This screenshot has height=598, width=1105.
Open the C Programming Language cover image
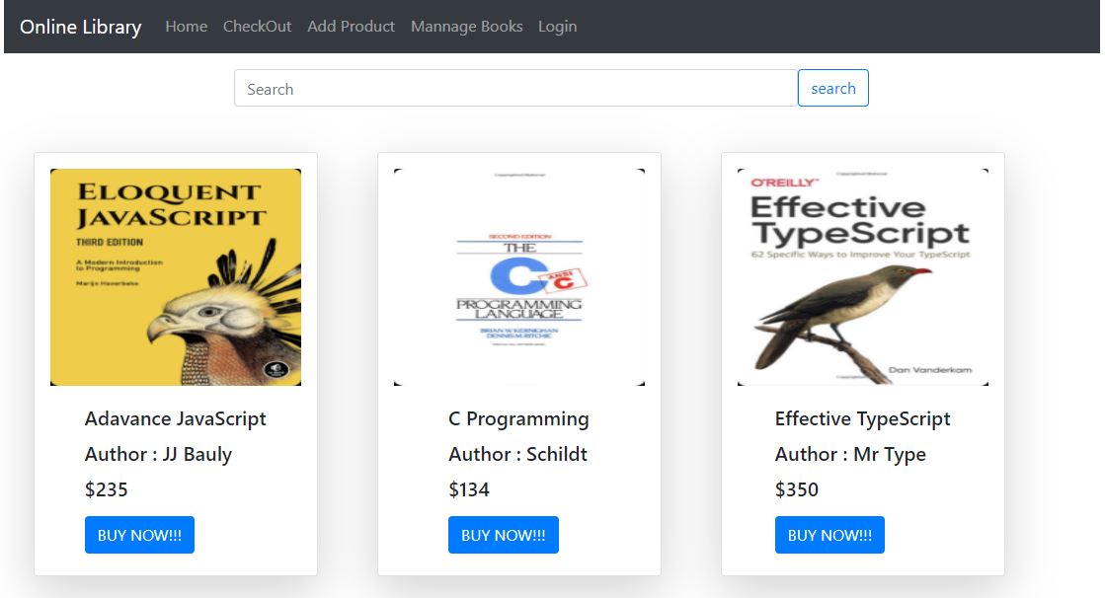point(519,276)
